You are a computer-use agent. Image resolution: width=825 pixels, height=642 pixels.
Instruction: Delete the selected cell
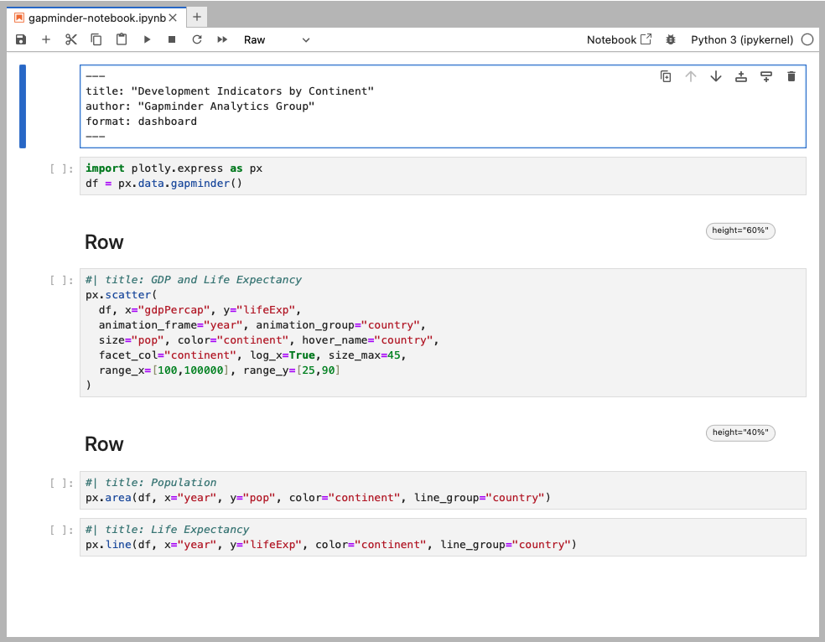click(x=791, y=76)
